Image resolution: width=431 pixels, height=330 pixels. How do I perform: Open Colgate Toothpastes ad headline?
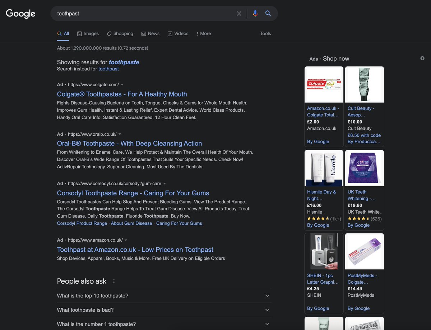[x=122, y=94]
